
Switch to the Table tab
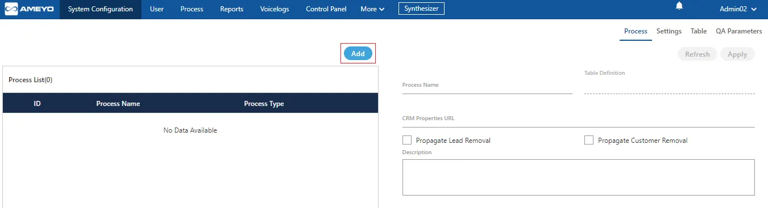(699, 31)
